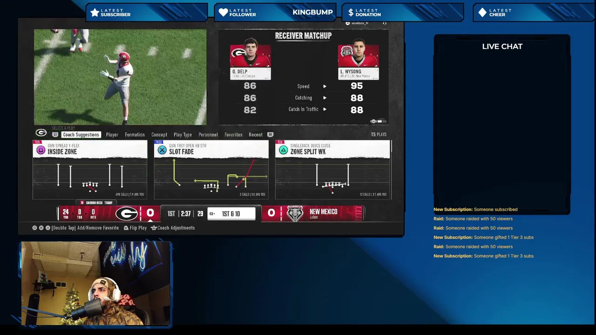Click the arrow next to Catch In Traffic
The height and width of the screenshot is (335, 596).
click(325, 109)
